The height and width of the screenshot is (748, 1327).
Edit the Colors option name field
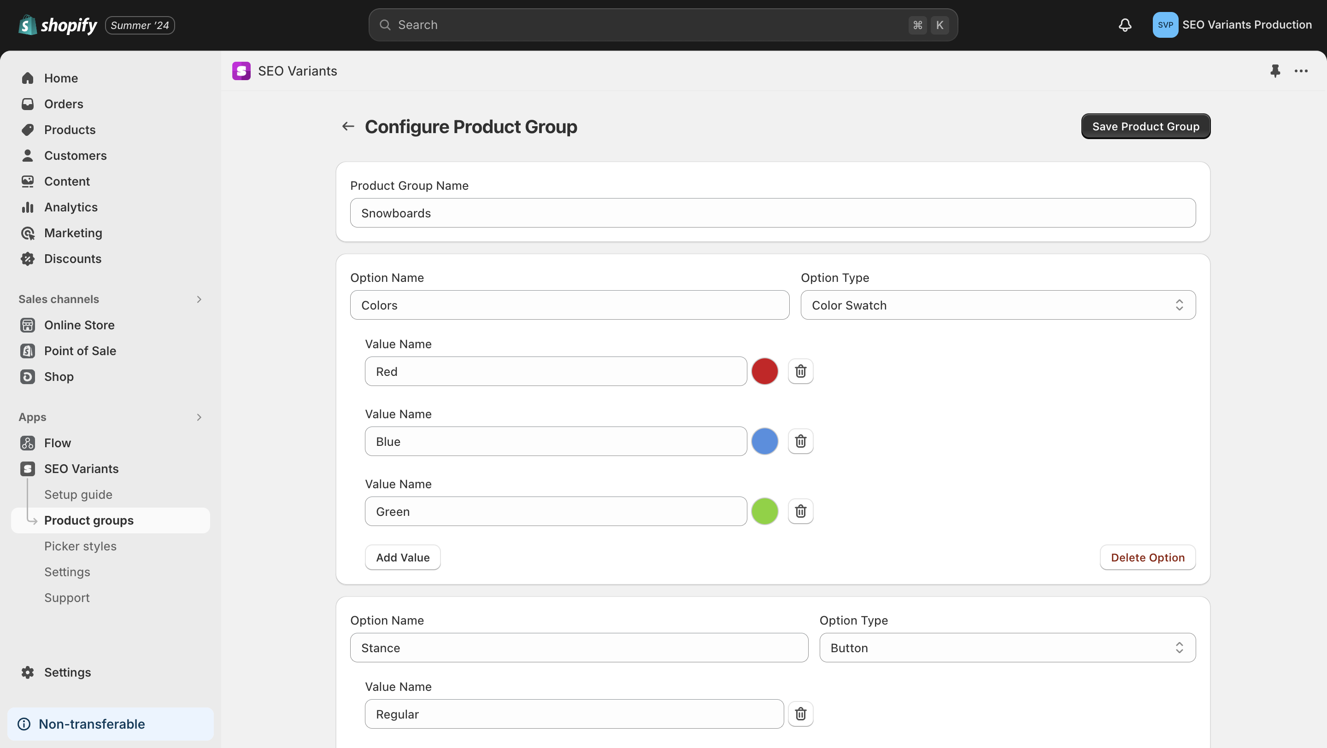[570, 305]
